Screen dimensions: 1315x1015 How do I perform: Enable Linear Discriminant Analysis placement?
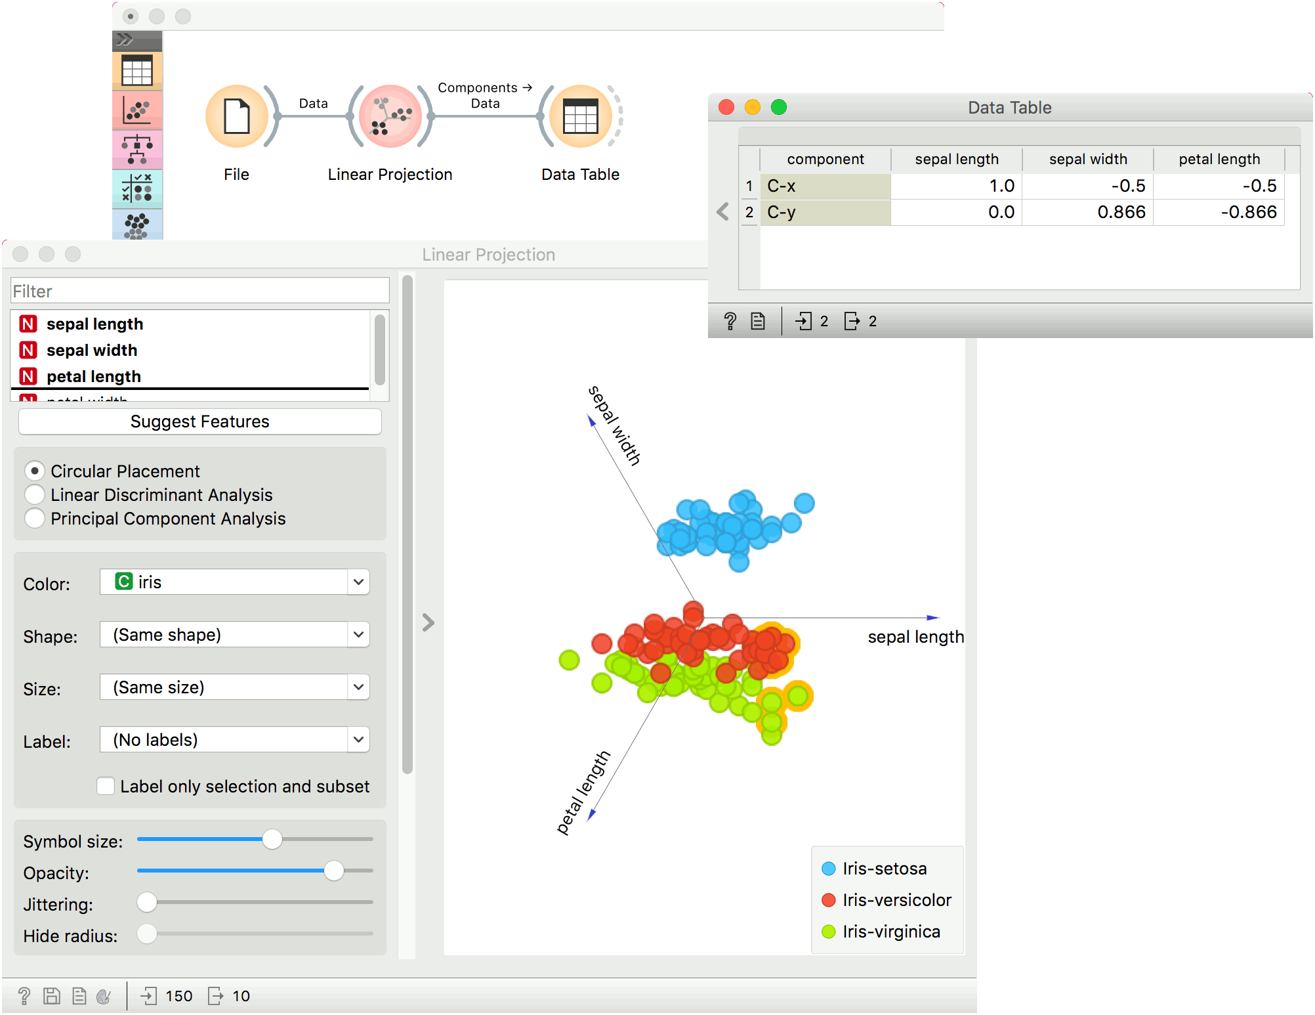(35, 494)
